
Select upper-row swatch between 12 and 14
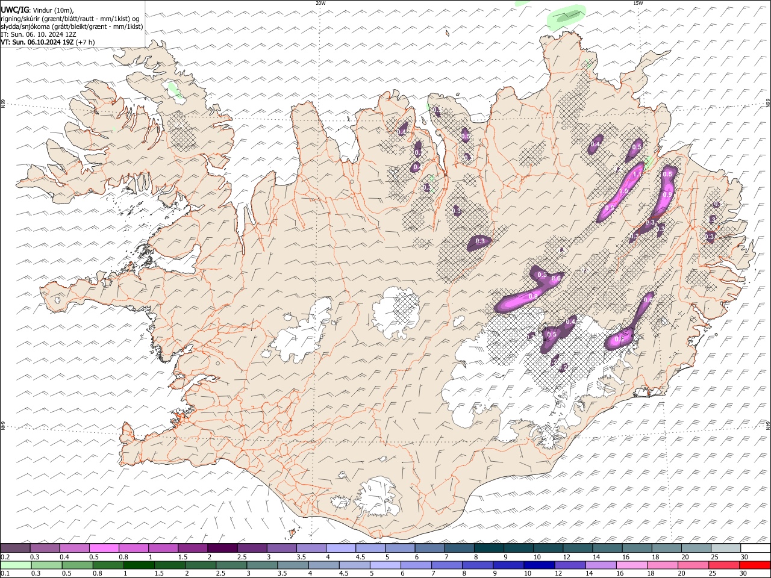[x=578, y=548]
